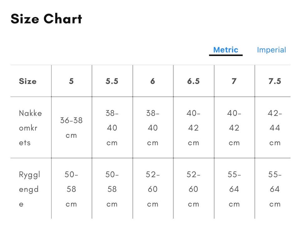Click size 6.5 column header

click(193, 81)
